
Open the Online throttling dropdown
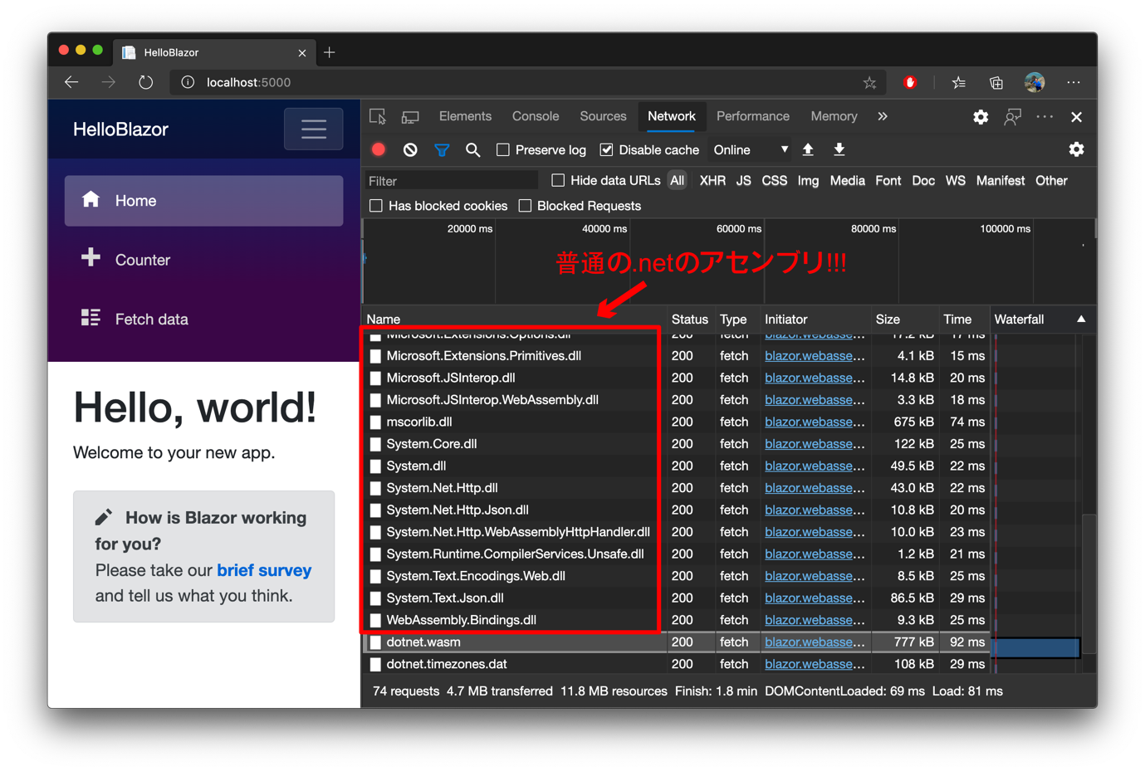point(751,150)
